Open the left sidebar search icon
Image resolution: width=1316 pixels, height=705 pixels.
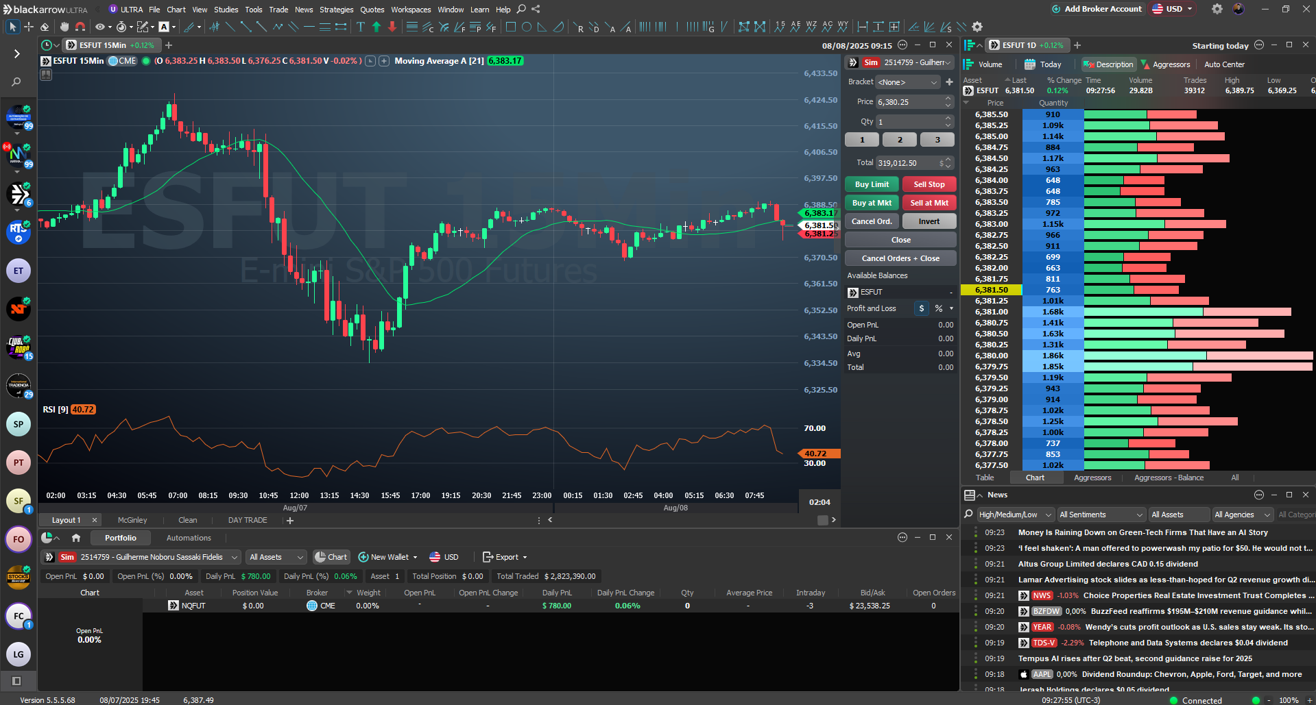pyautogui.click(x=16, y=82)
